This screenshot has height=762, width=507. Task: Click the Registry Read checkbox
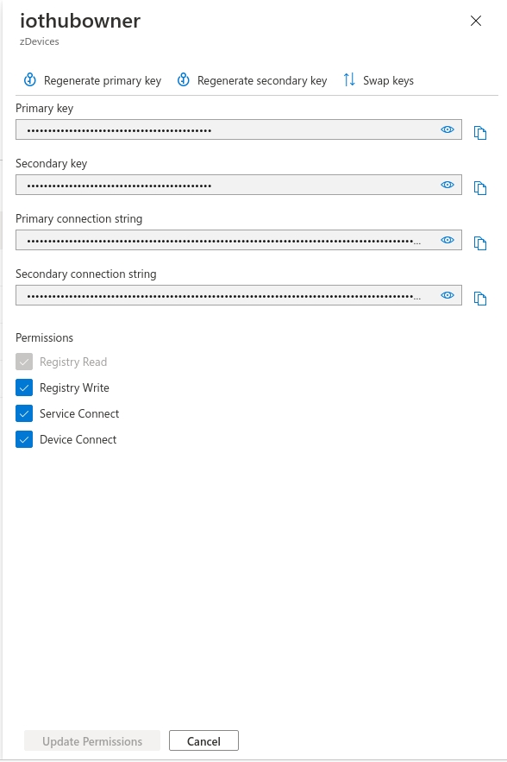click(24, 362)
